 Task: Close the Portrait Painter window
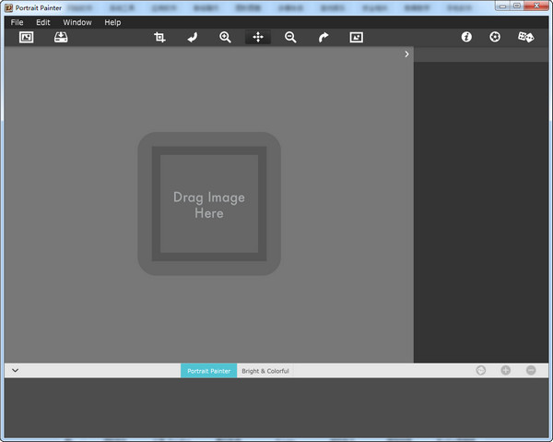536,6
